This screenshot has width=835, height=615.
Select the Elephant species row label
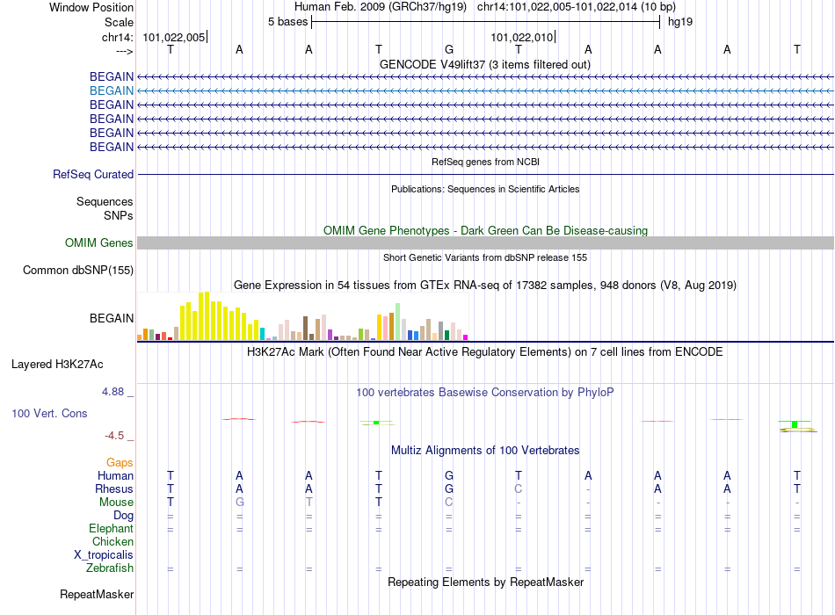(x=111, y=529)
